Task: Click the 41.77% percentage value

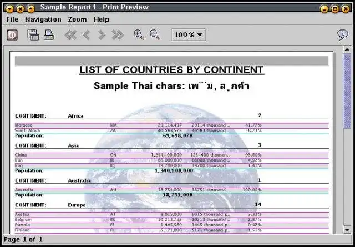Action: tap(253, 125)
